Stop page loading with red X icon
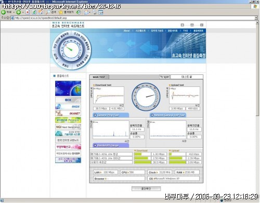 [x=28, y=12]
